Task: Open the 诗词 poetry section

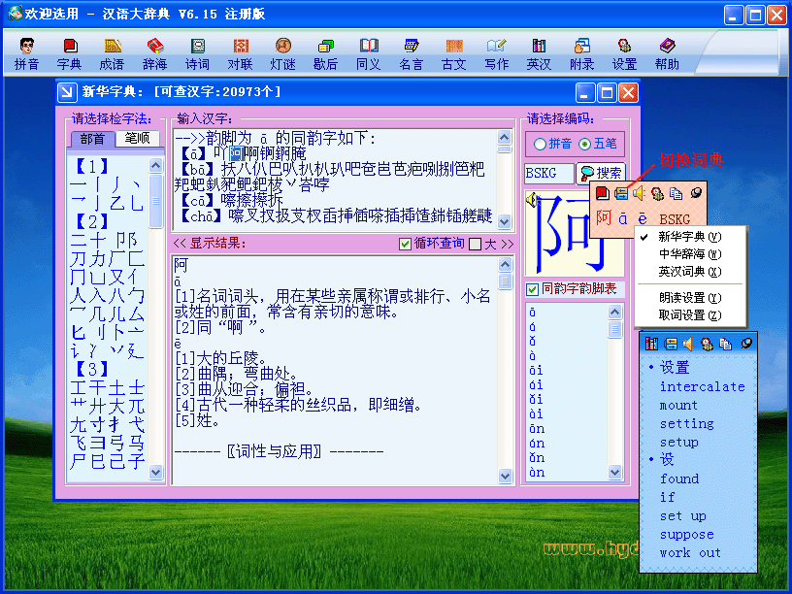Action: 197,53
